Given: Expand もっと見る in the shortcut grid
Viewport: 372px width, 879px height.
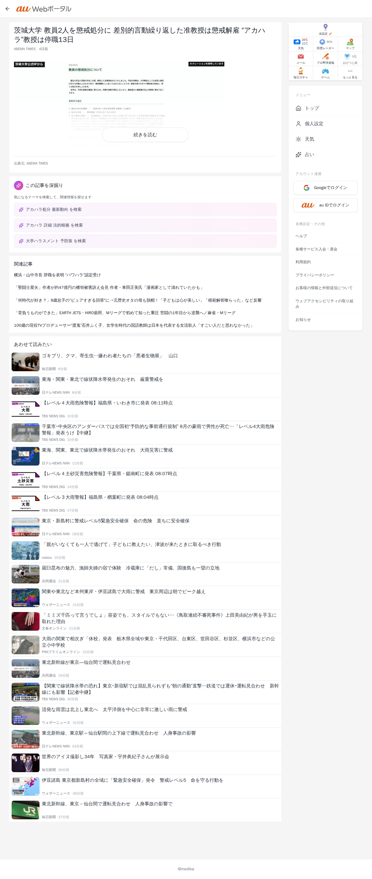Looking at the screenshot, I should coord(350,73).
